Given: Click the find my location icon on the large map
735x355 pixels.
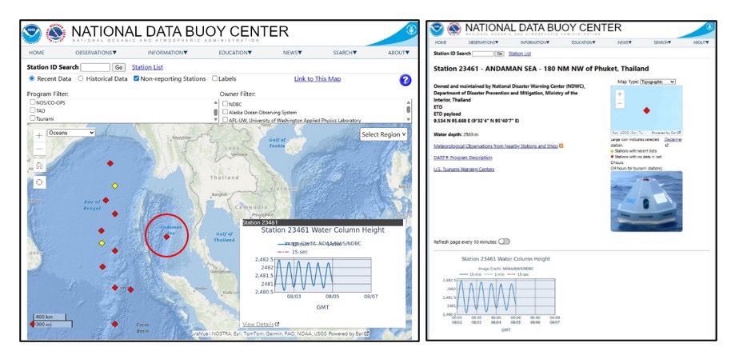Looking at the screenshot, I should [x=39, y=182].
